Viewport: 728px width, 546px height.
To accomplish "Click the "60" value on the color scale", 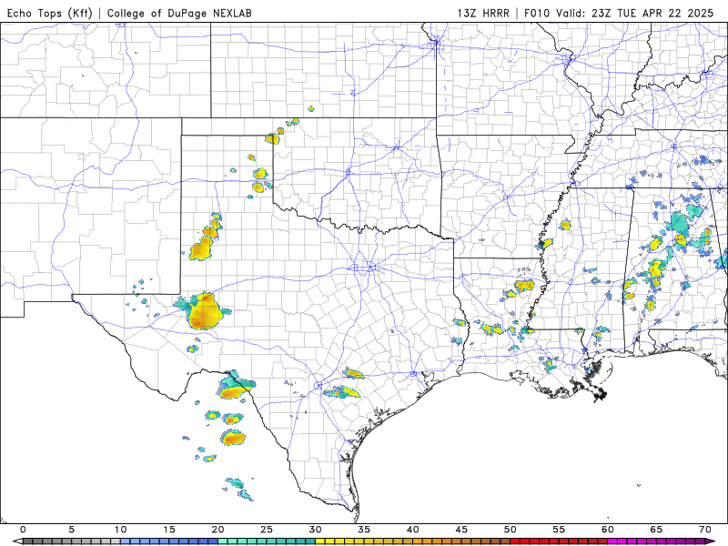I will click(x=608, y=530).
